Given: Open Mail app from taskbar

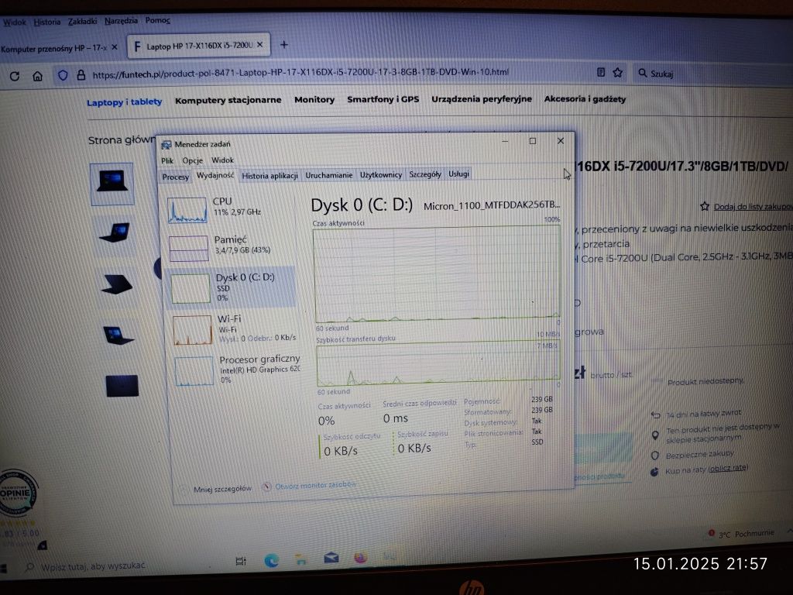Looking at the screenshot, I should point(331,558).
